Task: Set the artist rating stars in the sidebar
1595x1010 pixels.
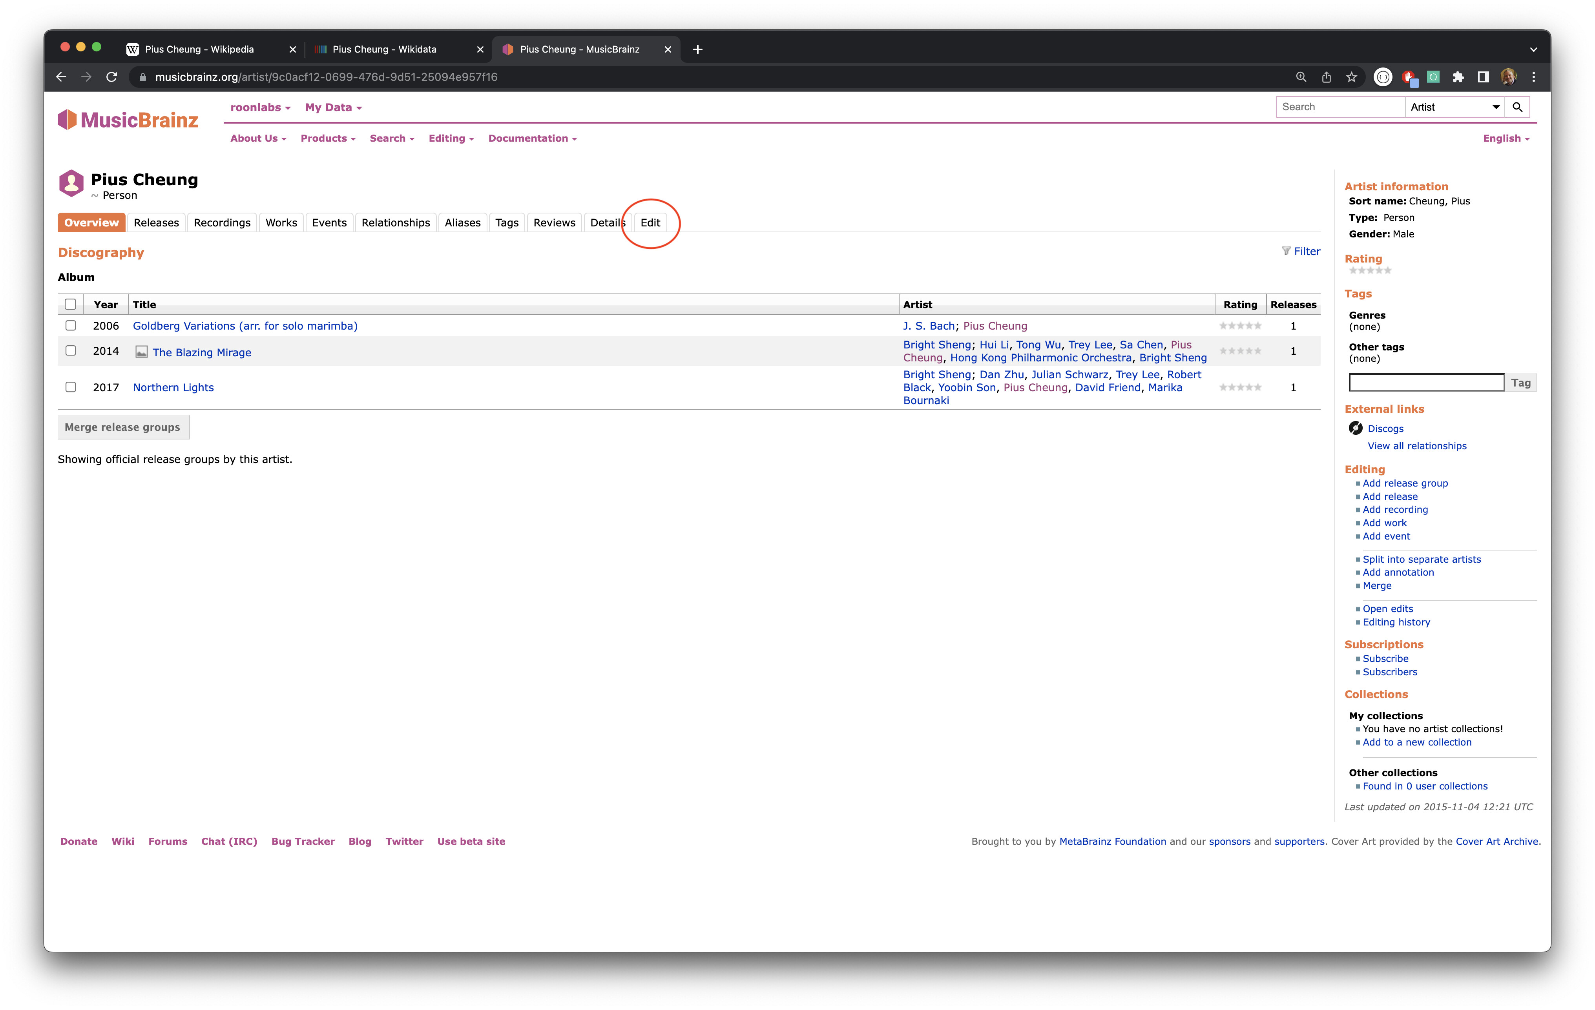Action: click(1370, 271)
